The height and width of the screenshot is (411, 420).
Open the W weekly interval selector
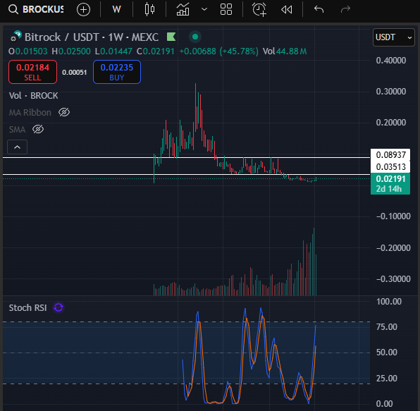(x=116, y=9)
